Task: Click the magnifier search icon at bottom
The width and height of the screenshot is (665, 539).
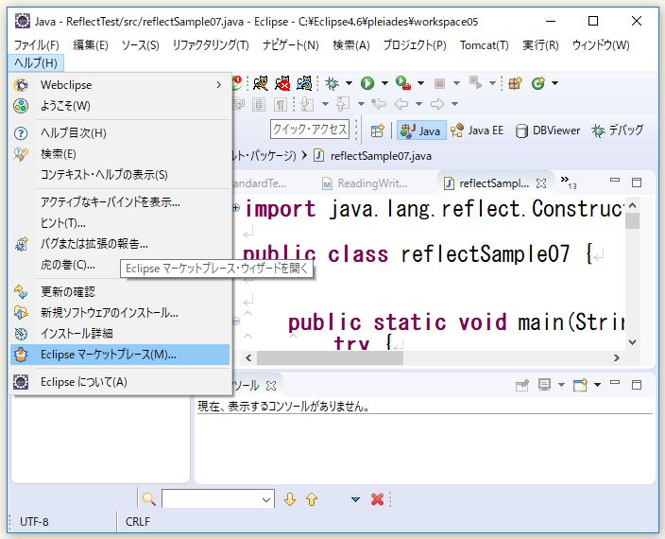Action: [x=149, y=499]
